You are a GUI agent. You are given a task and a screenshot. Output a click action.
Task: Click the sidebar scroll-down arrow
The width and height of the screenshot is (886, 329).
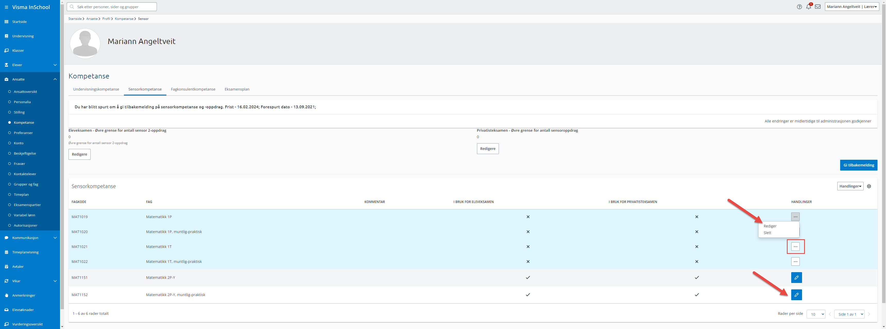pyautogui.click(x=62, y=327)
